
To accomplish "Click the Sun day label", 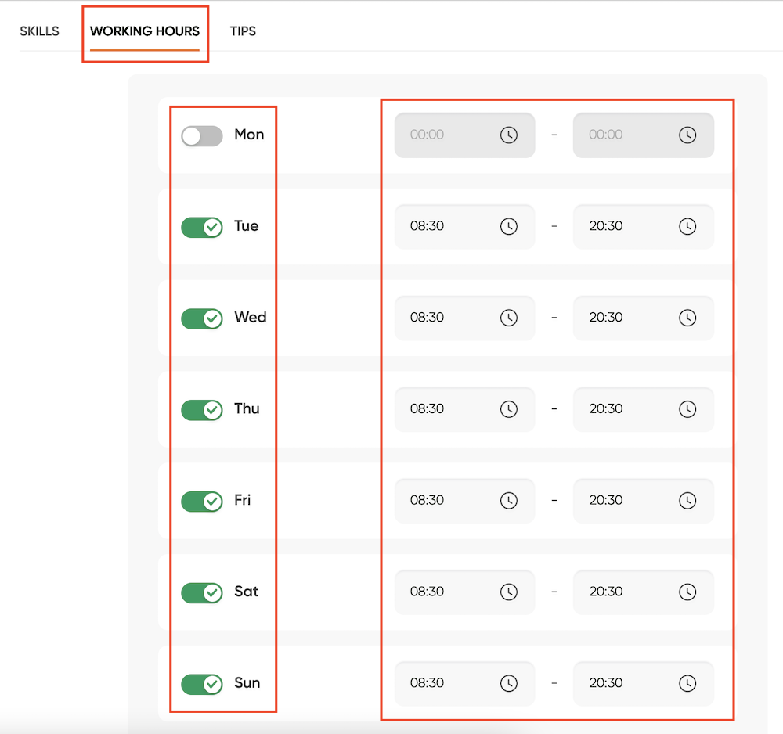I will pyautogui.click(x=247, y=682).
